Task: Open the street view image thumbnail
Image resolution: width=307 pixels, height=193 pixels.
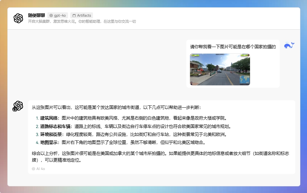Action: point(220,69)
